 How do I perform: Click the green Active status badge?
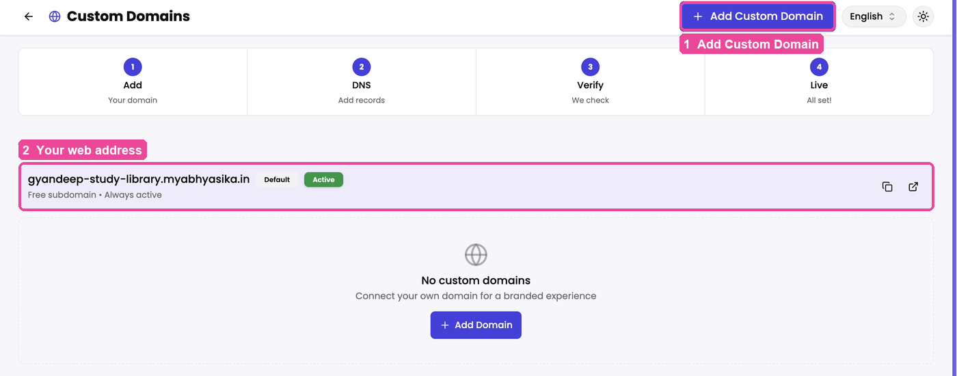(323, 180)
